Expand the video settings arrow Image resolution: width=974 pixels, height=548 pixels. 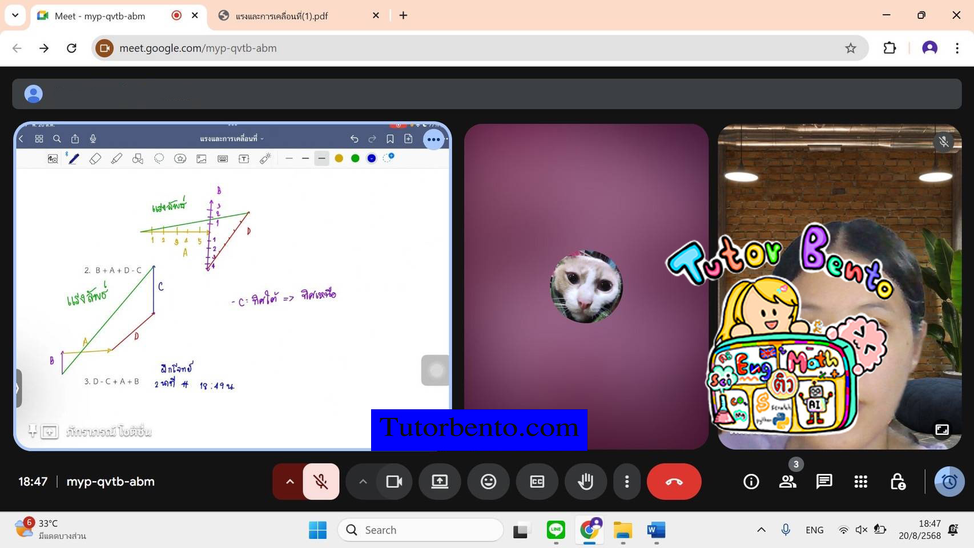363,482
